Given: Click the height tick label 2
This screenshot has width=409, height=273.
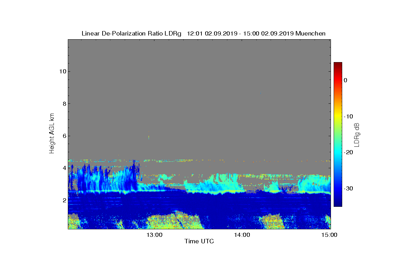Looking at the screenshot, I should [64, 200].
